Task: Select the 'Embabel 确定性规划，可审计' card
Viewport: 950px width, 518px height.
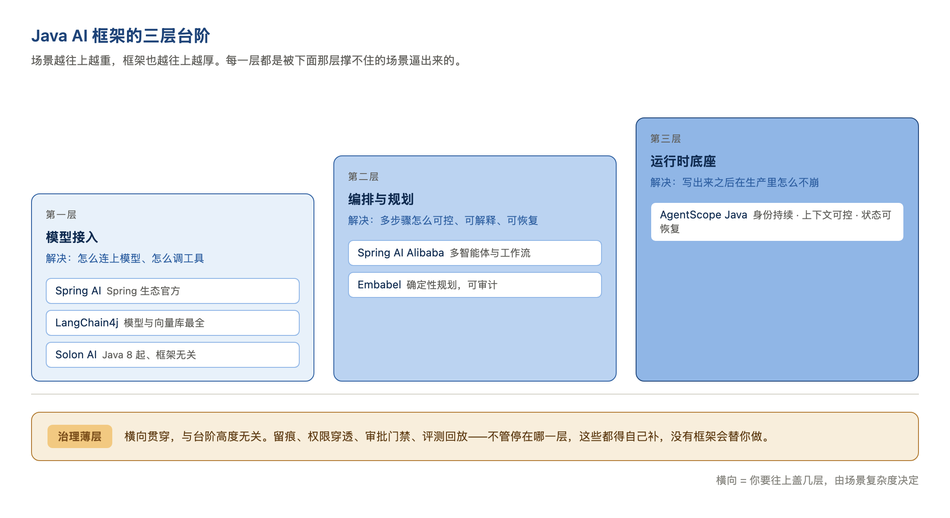Action: tap(475, 285)
